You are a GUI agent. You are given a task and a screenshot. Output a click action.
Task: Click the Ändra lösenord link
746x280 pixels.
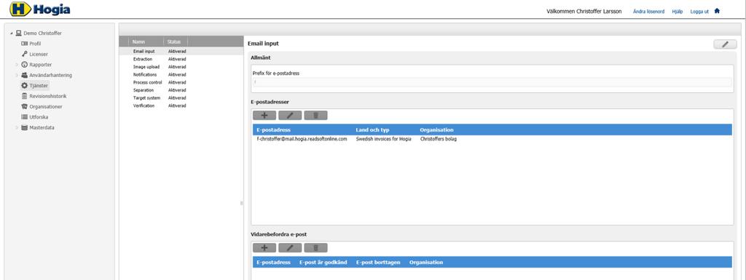(648, 12)
